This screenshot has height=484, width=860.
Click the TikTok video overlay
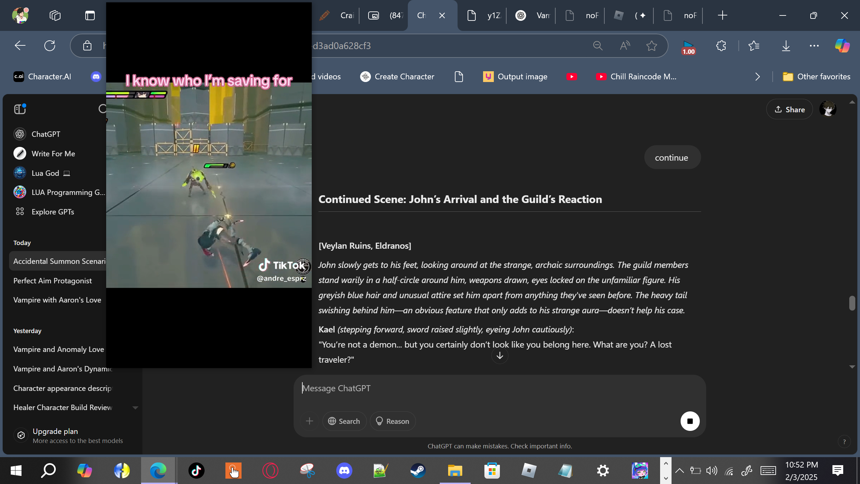pyautogui.click(x=209, y=185)
